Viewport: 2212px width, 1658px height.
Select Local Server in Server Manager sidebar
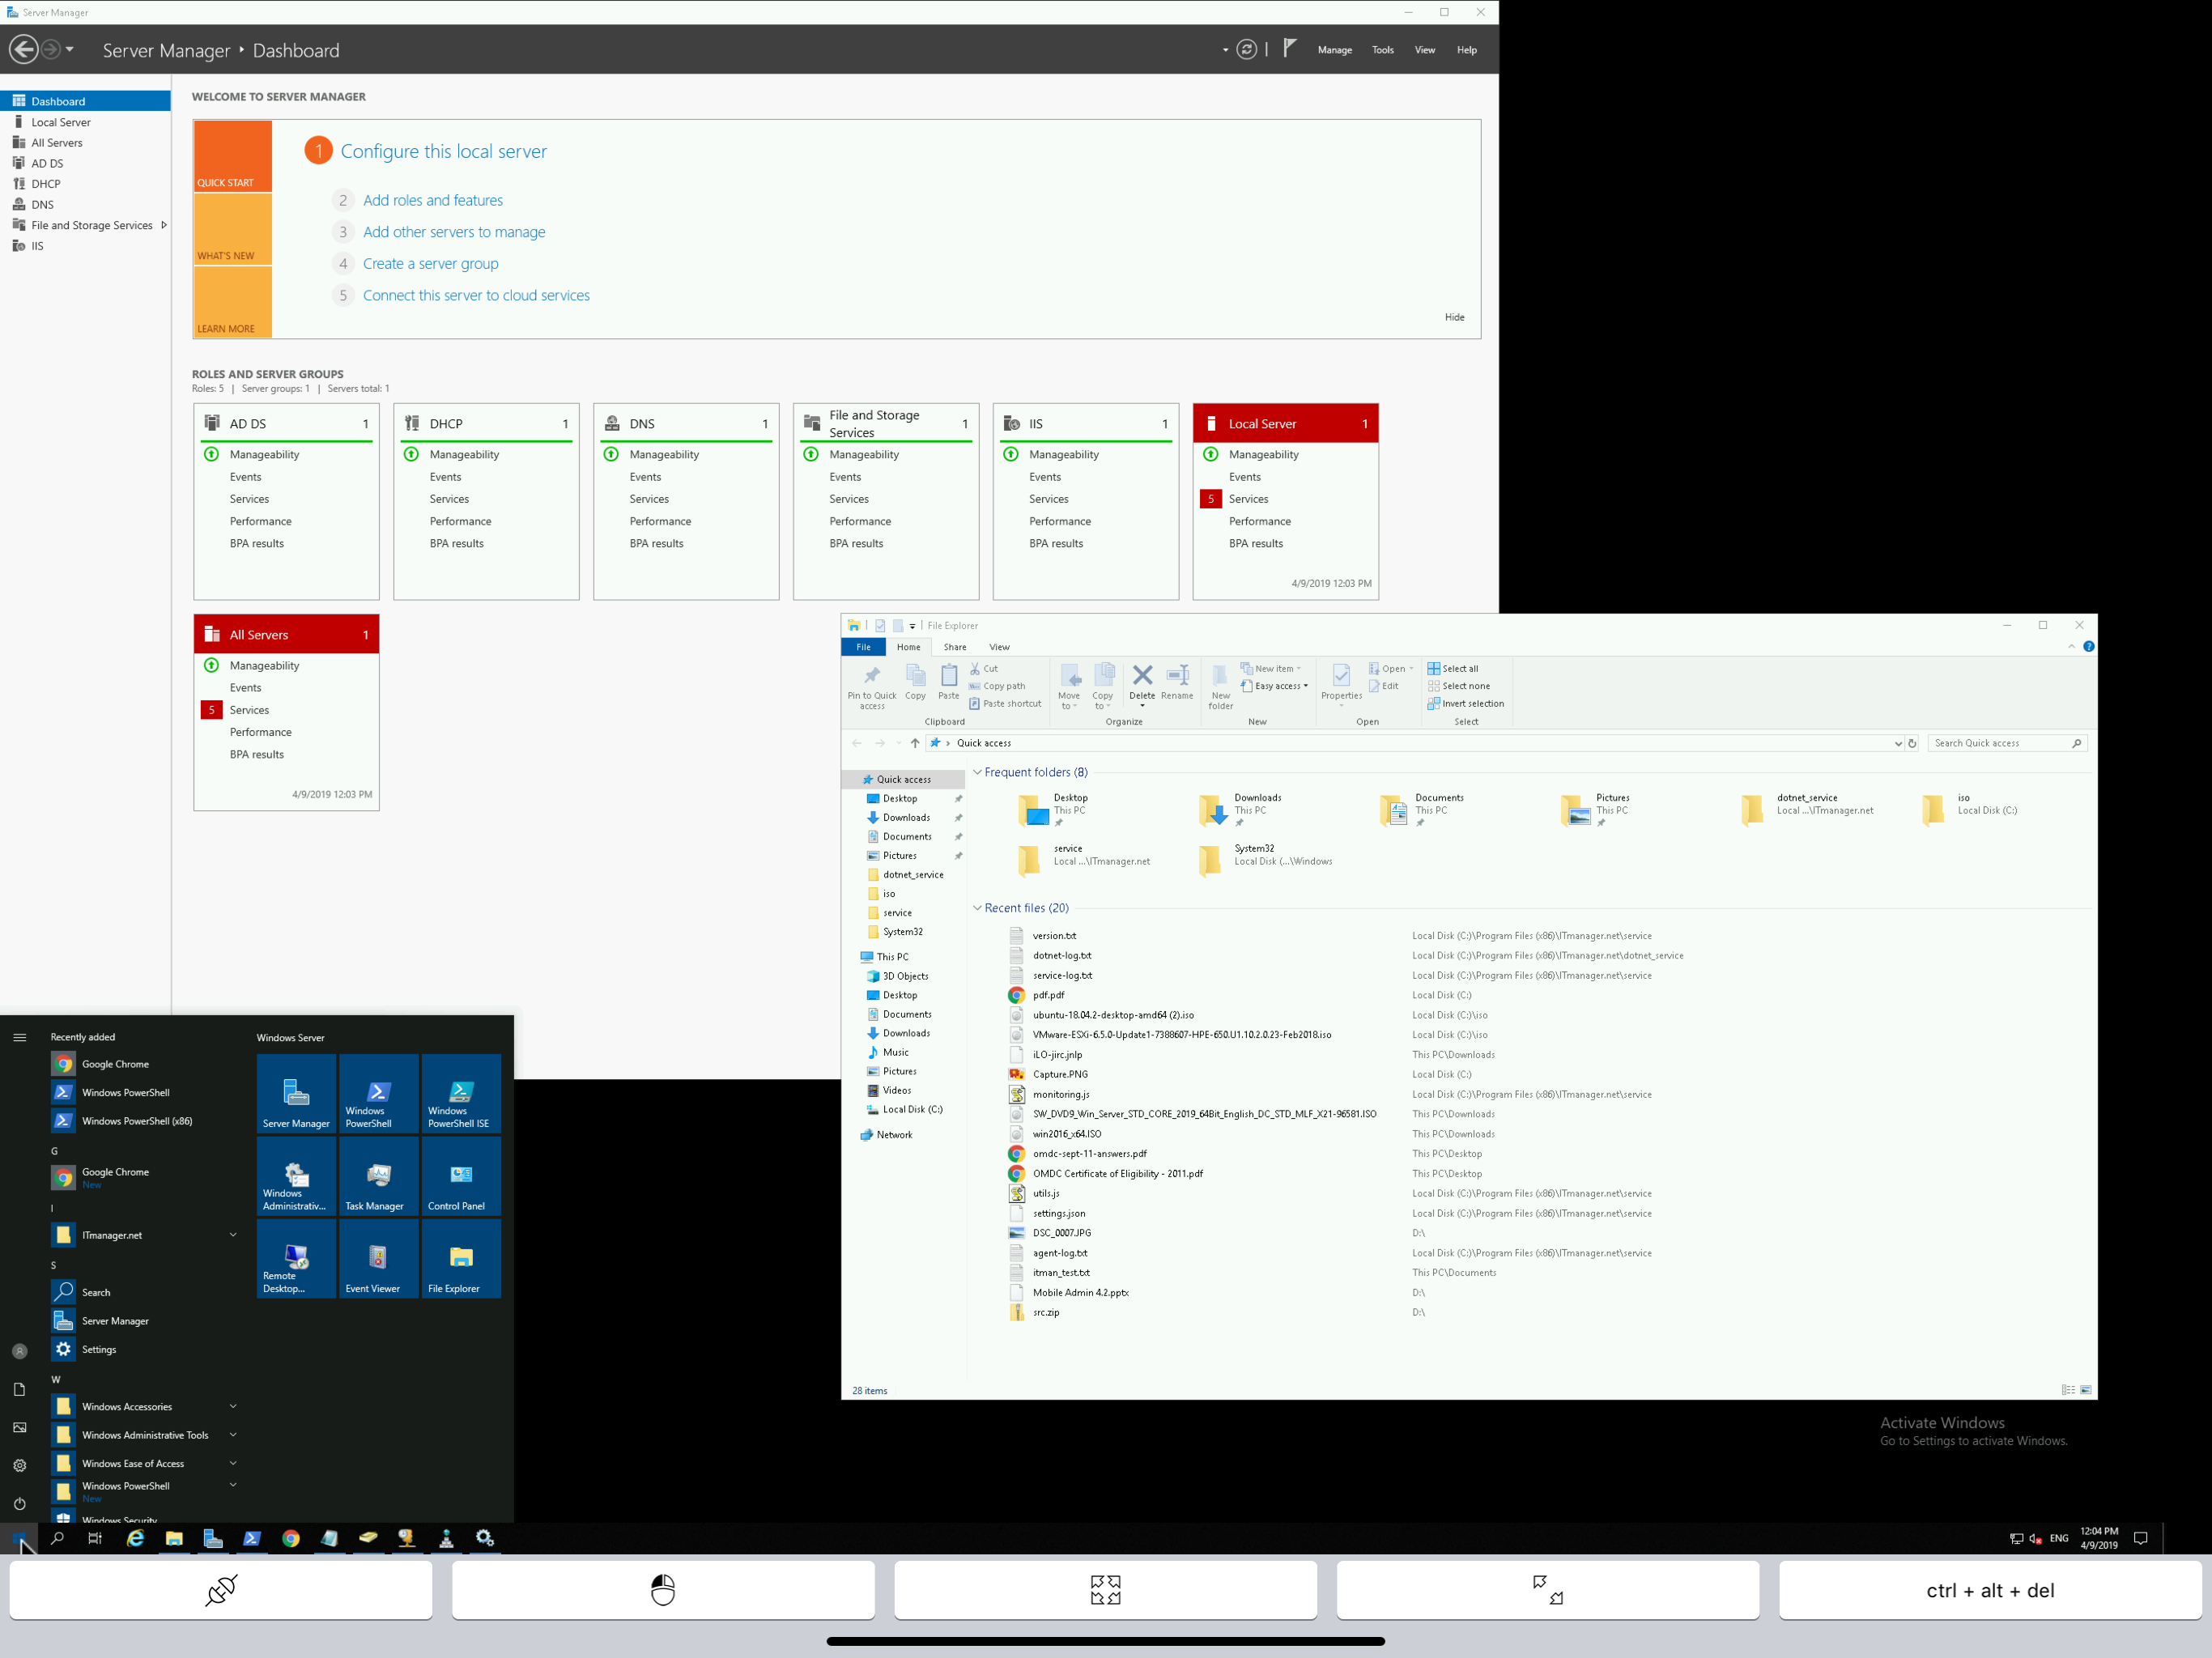(x=61, y=122)
